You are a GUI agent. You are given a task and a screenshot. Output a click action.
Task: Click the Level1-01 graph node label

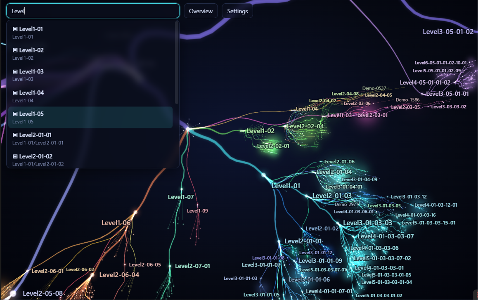[286, 186]
